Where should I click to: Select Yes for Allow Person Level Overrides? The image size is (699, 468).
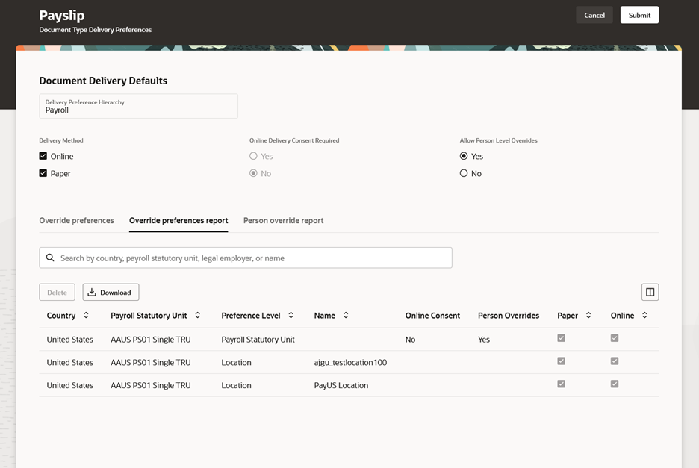[x=464, y=156]
